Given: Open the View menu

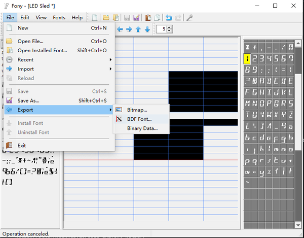Looking at the screenshot, I should (41, 17).
